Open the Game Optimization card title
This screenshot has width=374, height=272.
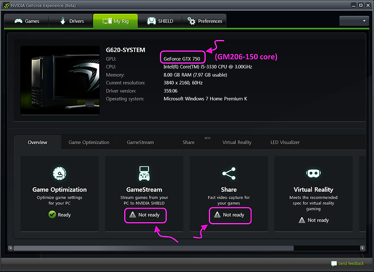pos(59,190)
